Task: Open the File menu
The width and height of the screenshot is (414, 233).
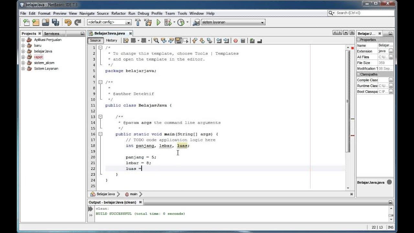Action: click(x=23, y=13)
